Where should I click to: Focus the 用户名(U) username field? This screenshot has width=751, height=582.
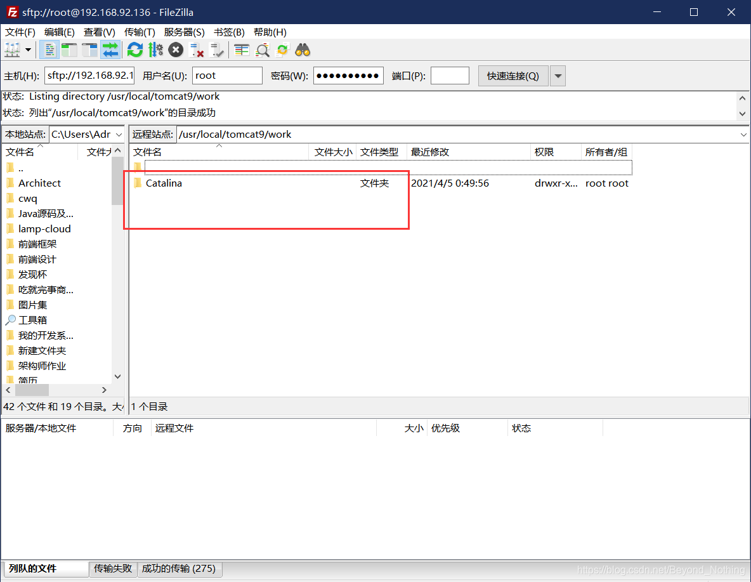(228, 76)
